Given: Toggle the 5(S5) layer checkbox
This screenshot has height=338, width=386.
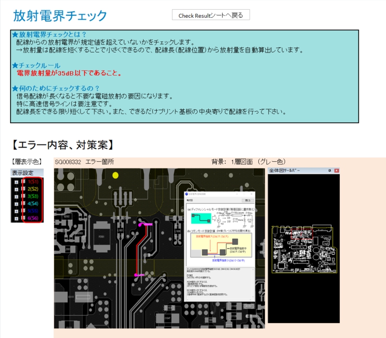Looking at the screenshot, I should [x=23, y=211].
